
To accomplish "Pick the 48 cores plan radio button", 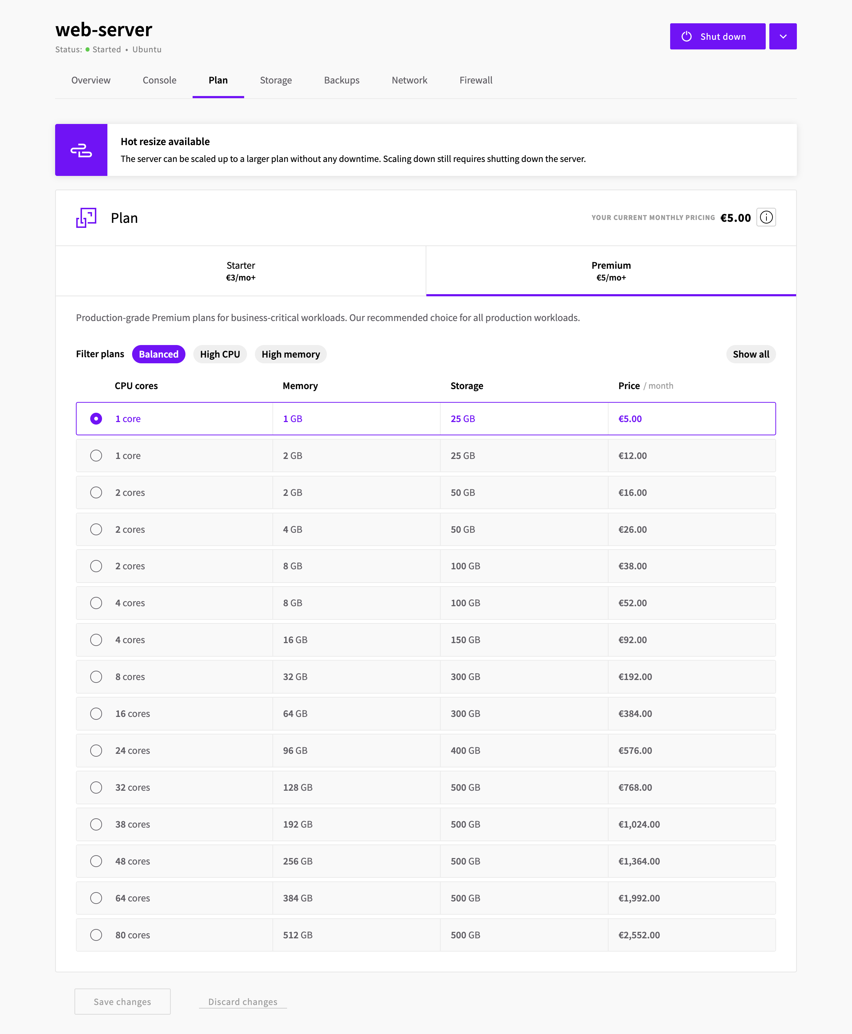I will click(x=96, y=861).
